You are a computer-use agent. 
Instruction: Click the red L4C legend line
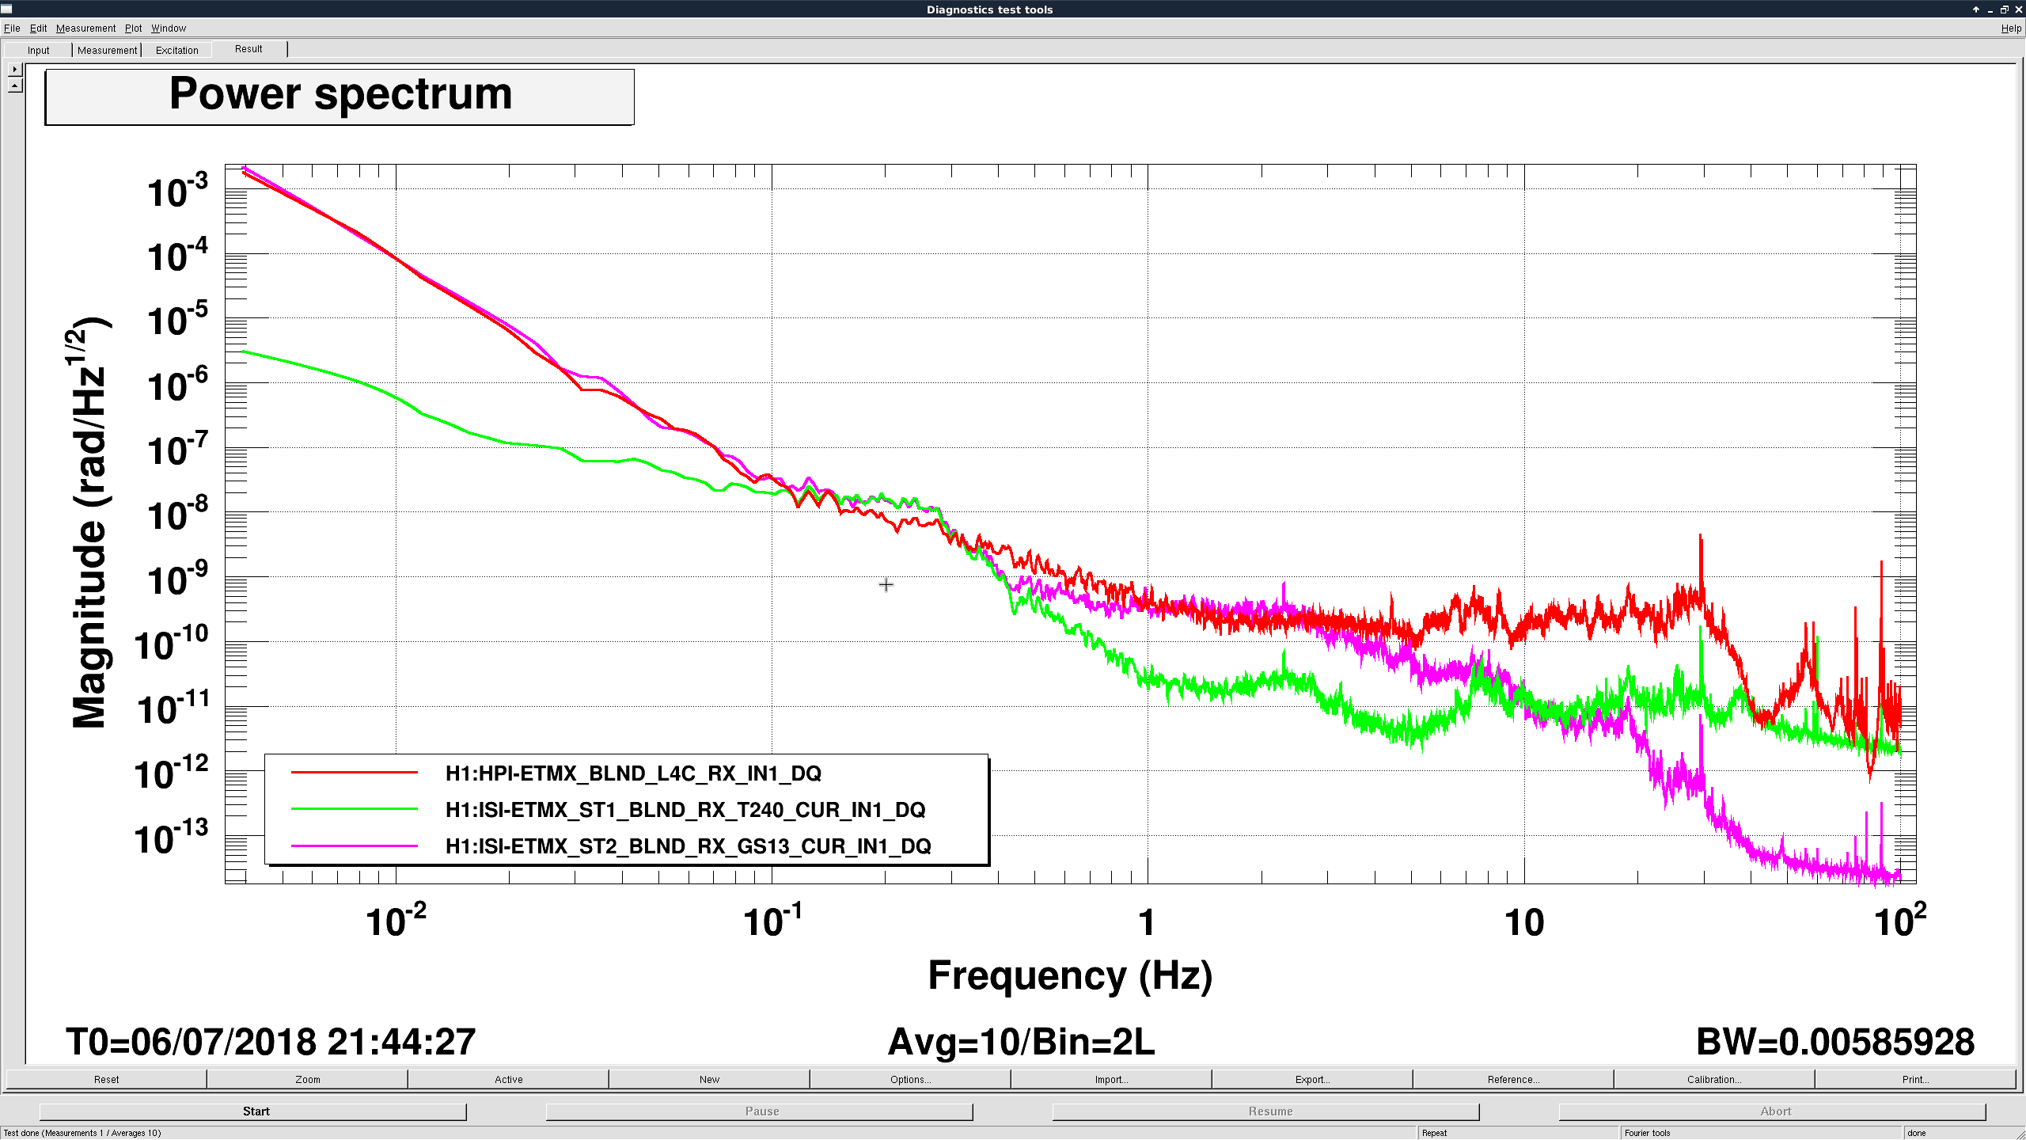click(354, 773)
